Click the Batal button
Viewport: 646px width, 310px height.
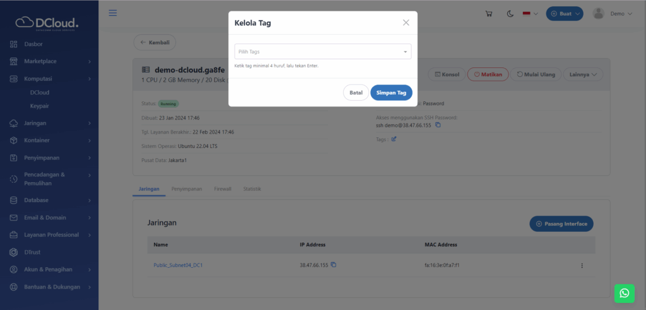(356, 93)
